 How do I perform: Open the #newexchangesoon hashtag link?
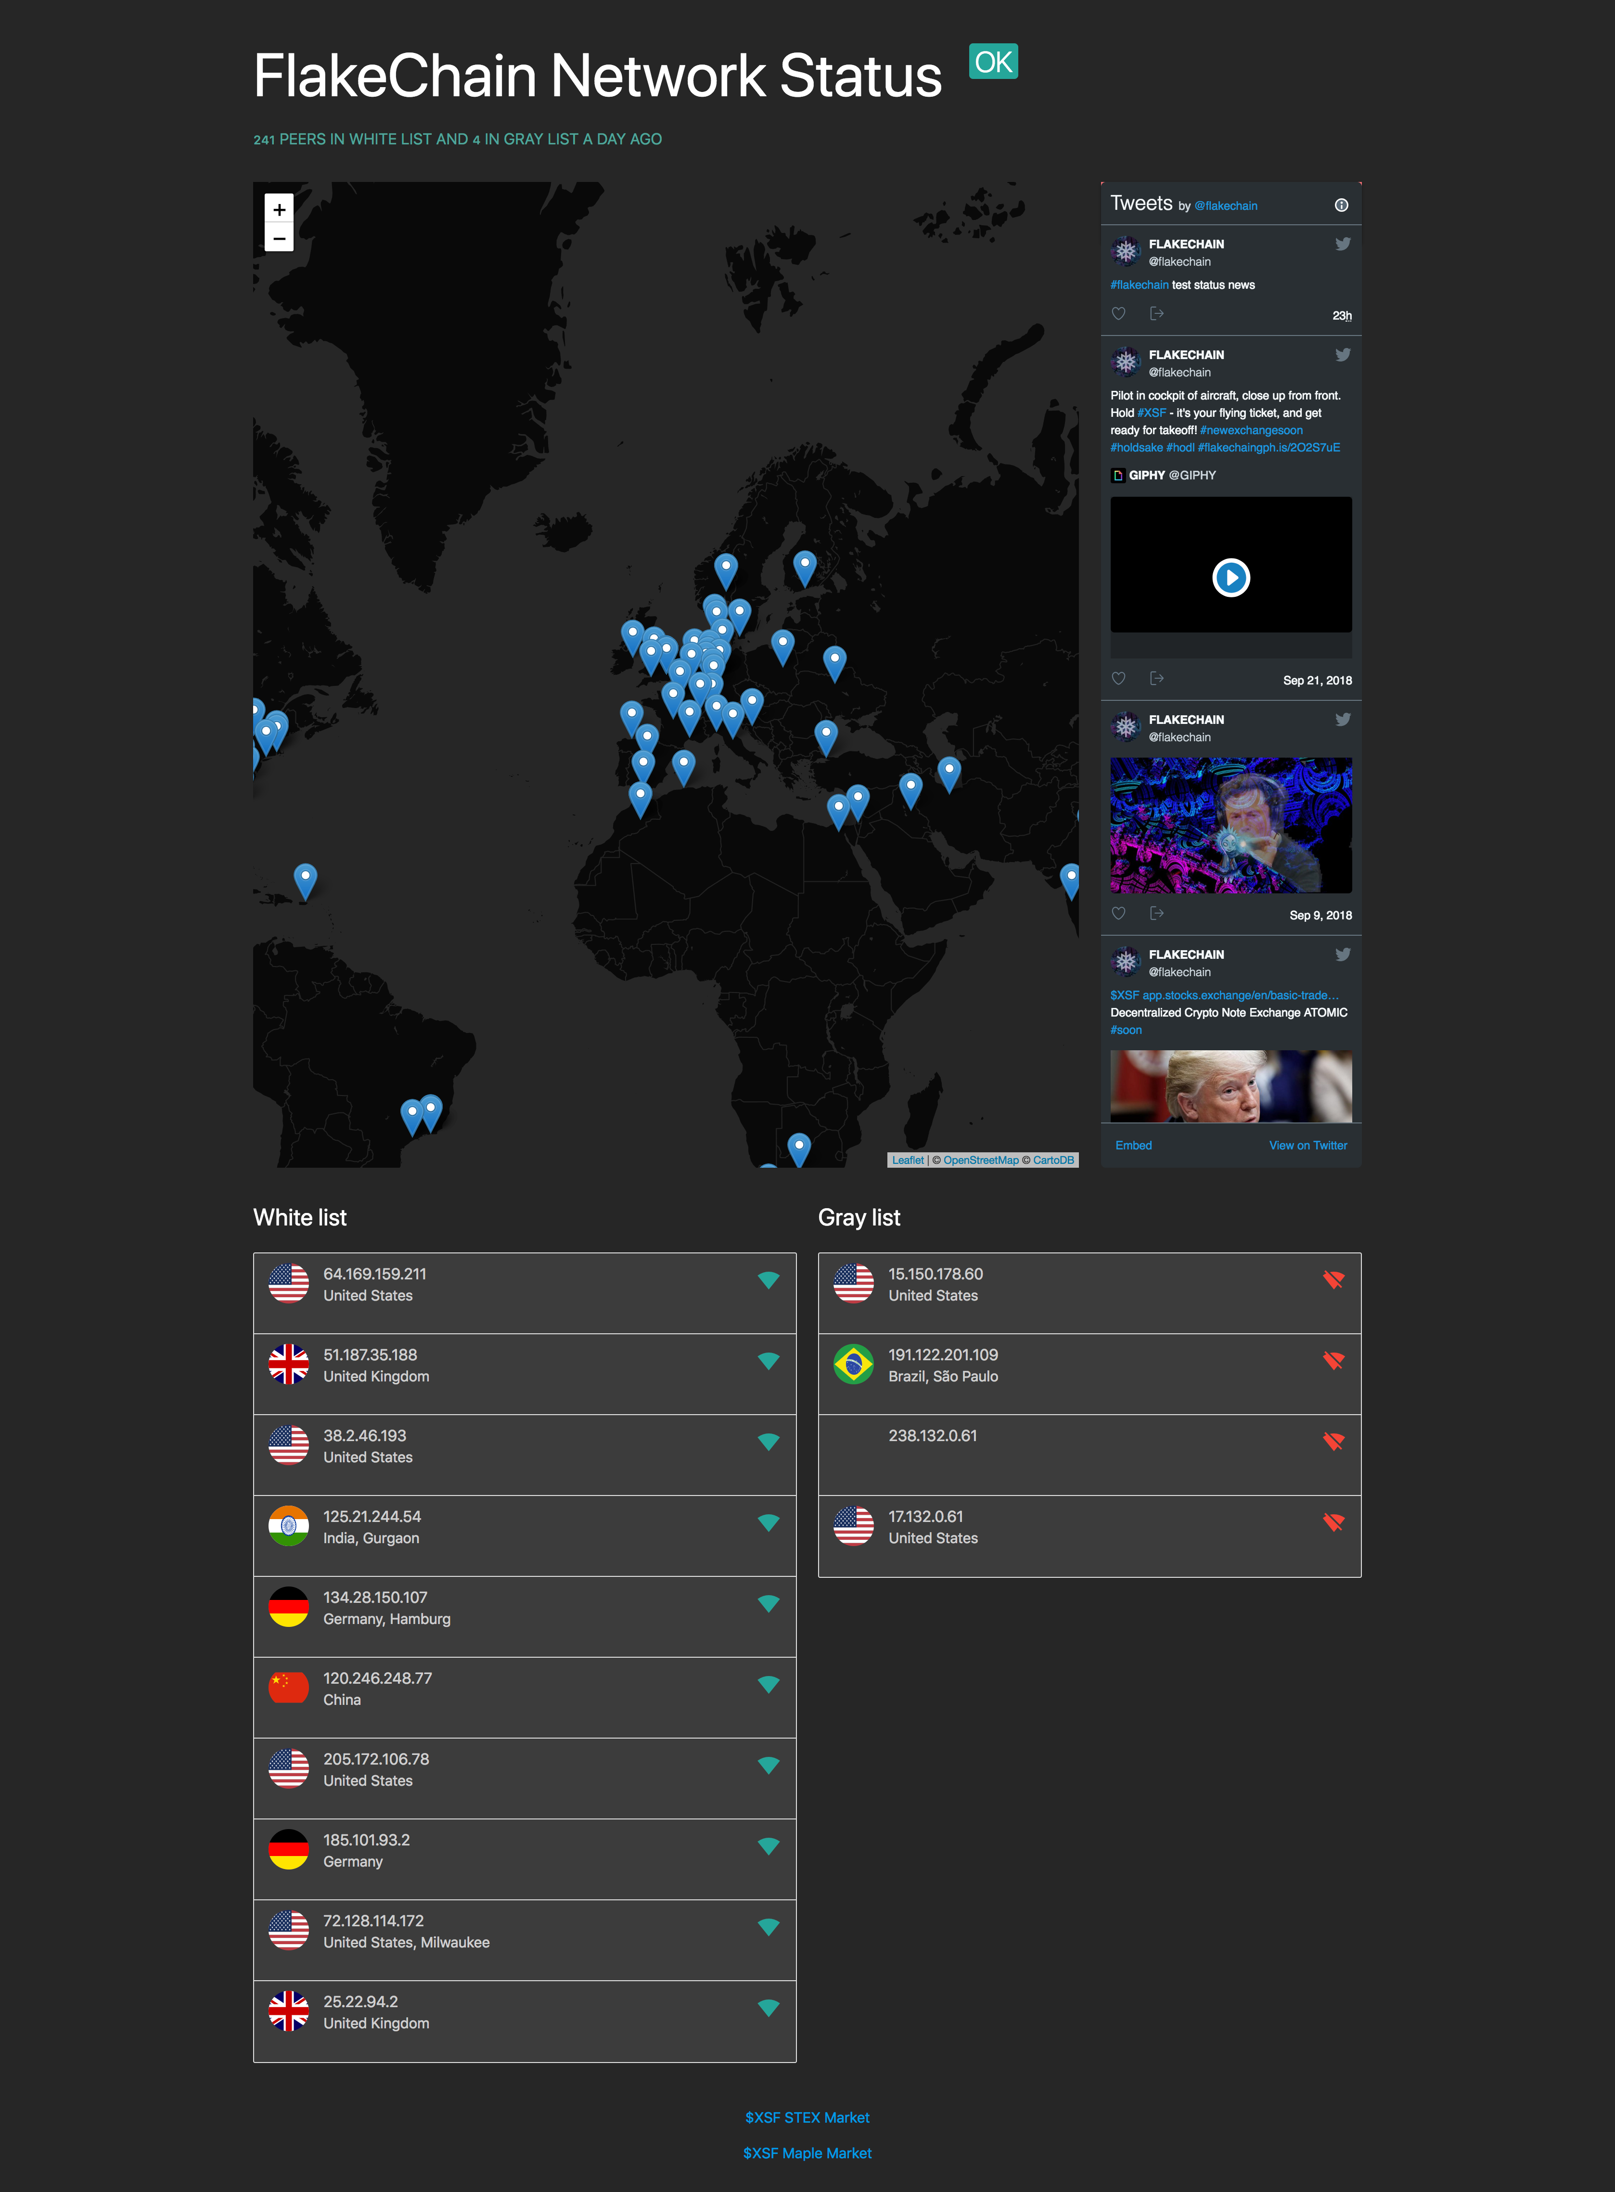(x=1251, y=430)
